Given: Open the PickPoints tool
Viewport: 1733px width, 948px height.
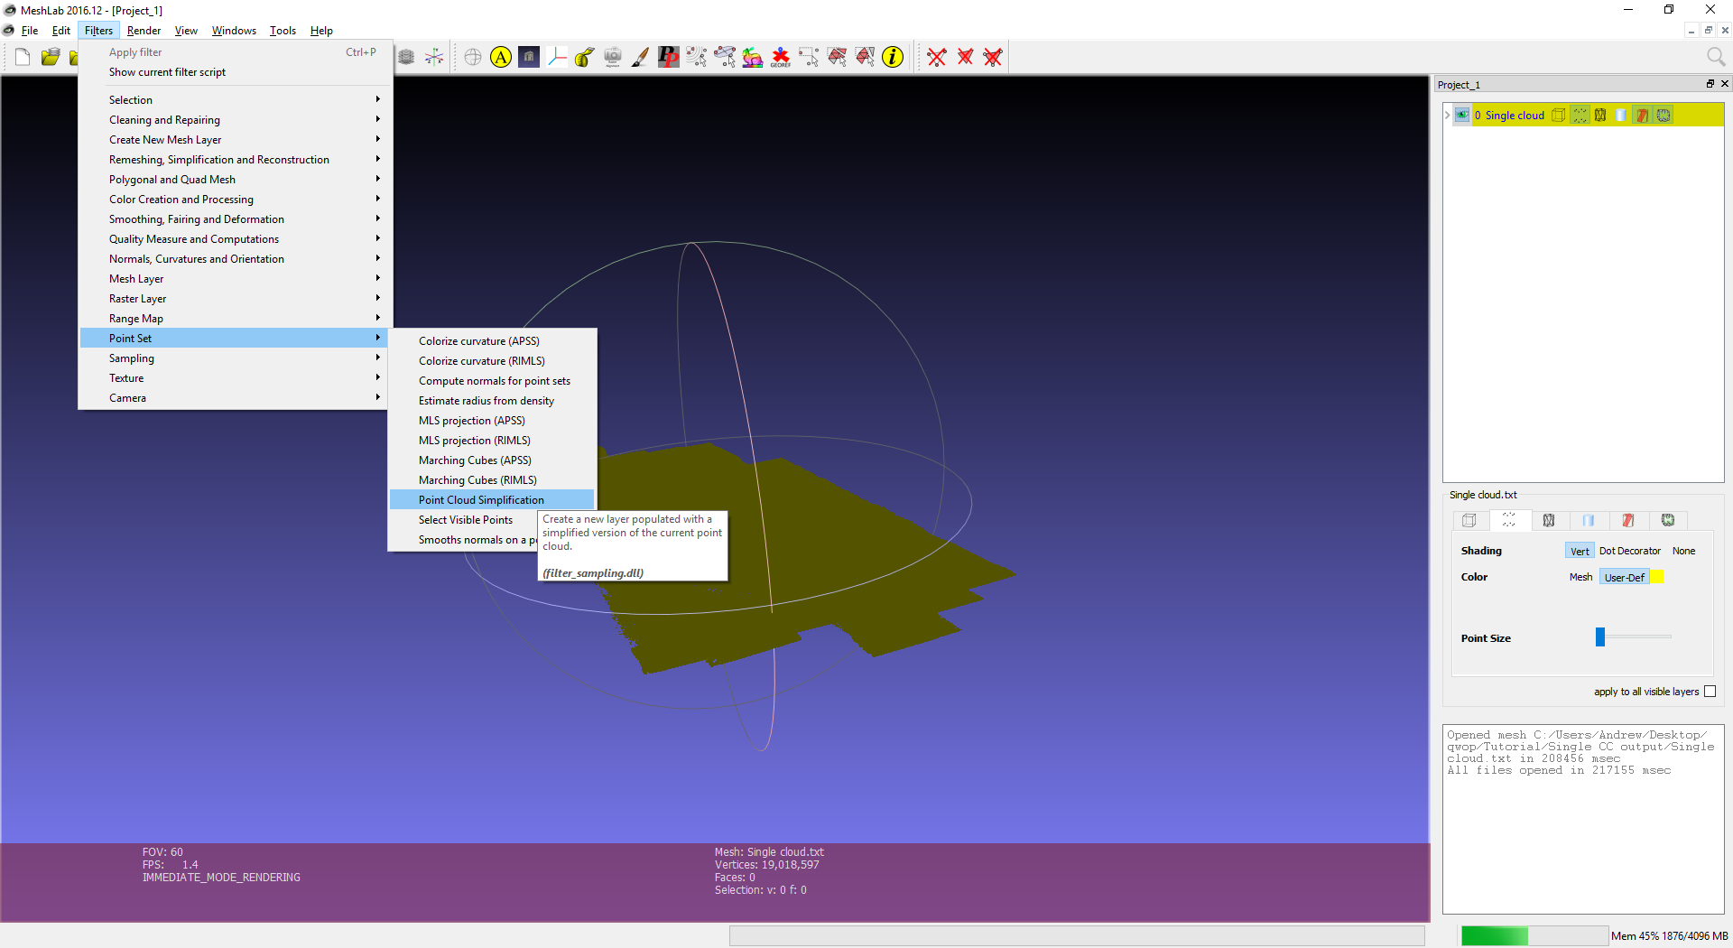Looking at the screenshot, I should [x=669, y=57].
